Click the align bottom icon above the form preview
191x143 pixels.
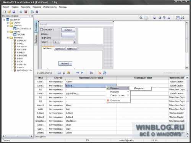169,18
